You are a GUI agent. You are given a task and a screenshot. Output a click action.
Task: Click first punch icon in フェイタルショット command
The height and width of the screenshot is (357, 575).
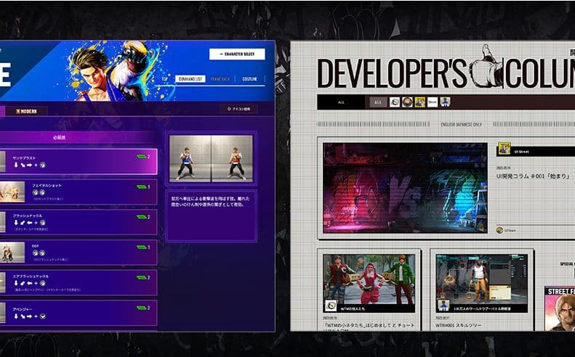pyautogui.click(x=35, y=192)
